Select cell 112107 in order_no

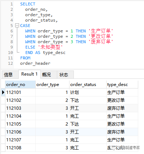pyautogui.click(x=20, y=140)
